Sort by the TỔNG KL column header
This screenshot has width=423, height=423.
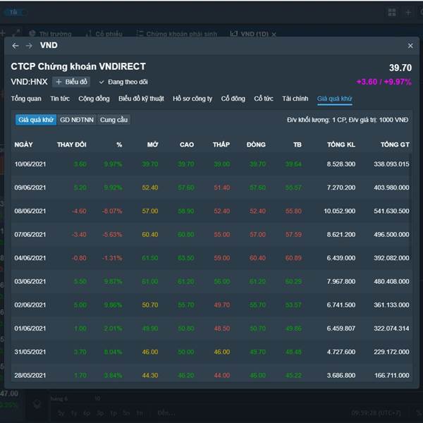tap(341, 145)
